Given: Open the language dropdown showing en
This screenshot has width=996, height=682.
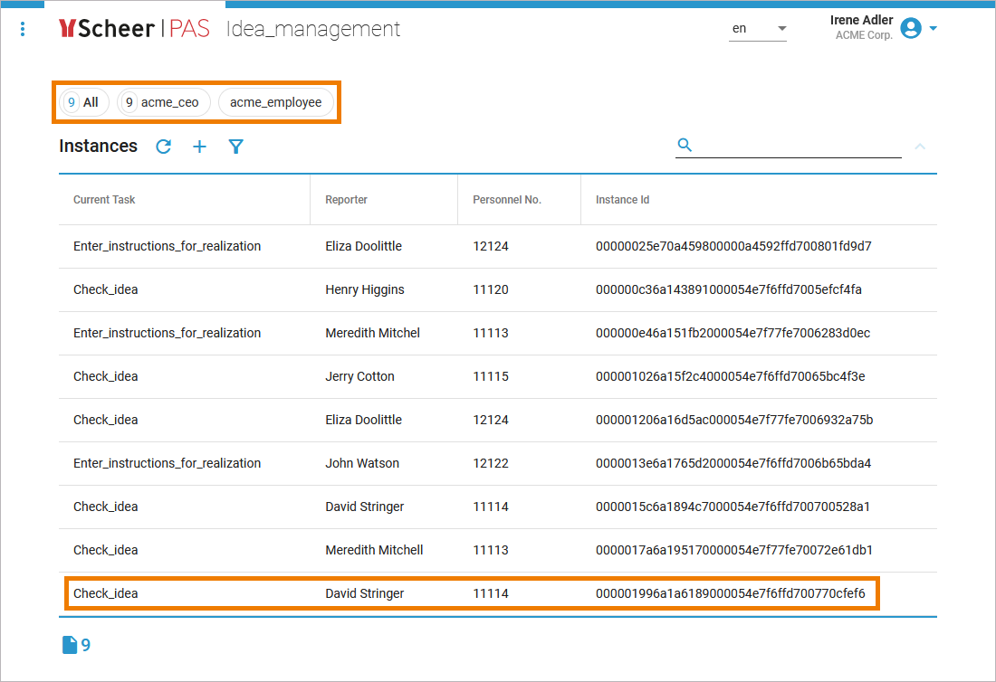Looking at the screenshot, I should [758, 29].
